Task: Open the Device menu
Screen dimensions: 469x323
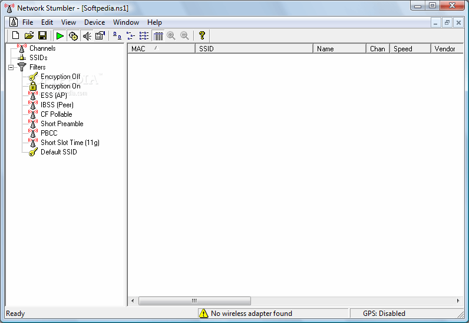Action: pos(94,22)
